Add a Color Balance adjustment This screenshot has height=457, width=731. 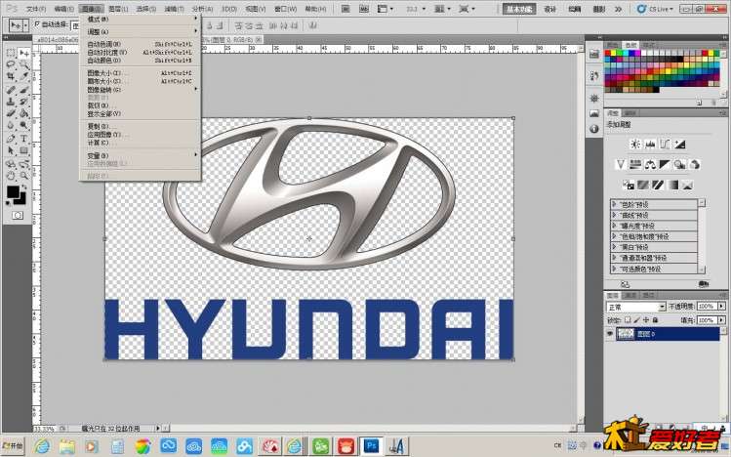coord(650,164)
